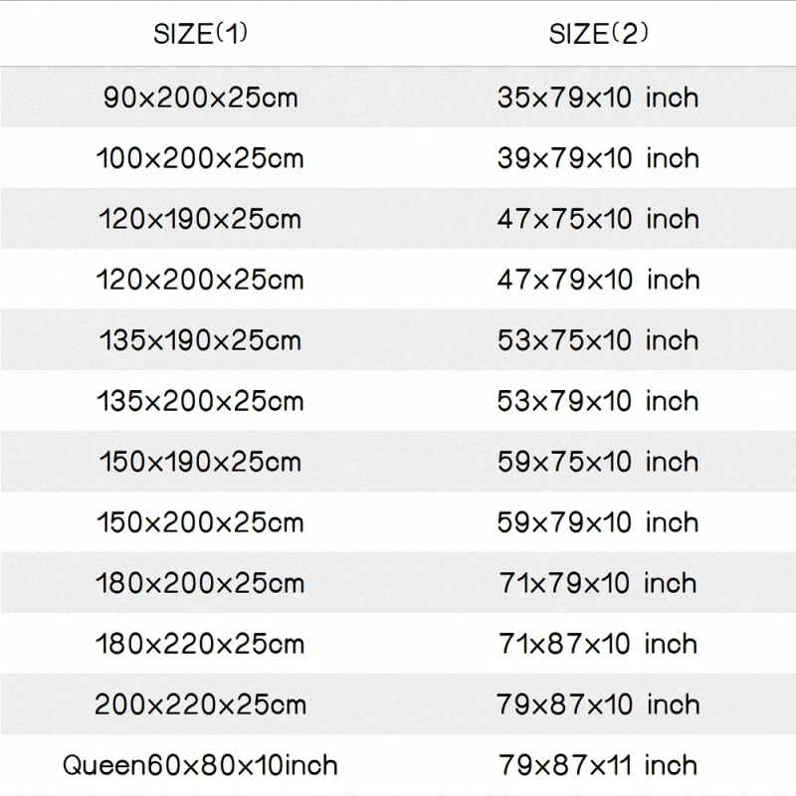Choose the 120x200x25cm size entry
The width and height of the screenshot is (796, 796).
(x=200, y=280)
